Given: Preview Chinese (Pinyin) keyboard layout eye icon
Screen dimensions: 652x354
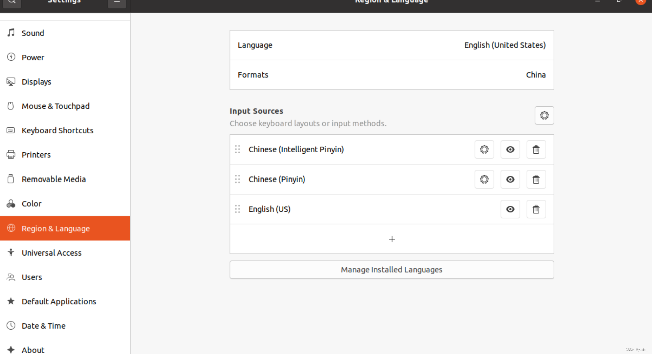Looking at the screenshot, I should coord(510,179).
